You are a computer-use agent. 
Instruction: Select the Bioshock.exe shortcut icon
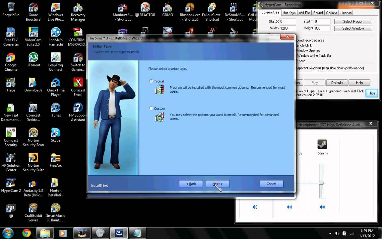(x=190, y=12)
